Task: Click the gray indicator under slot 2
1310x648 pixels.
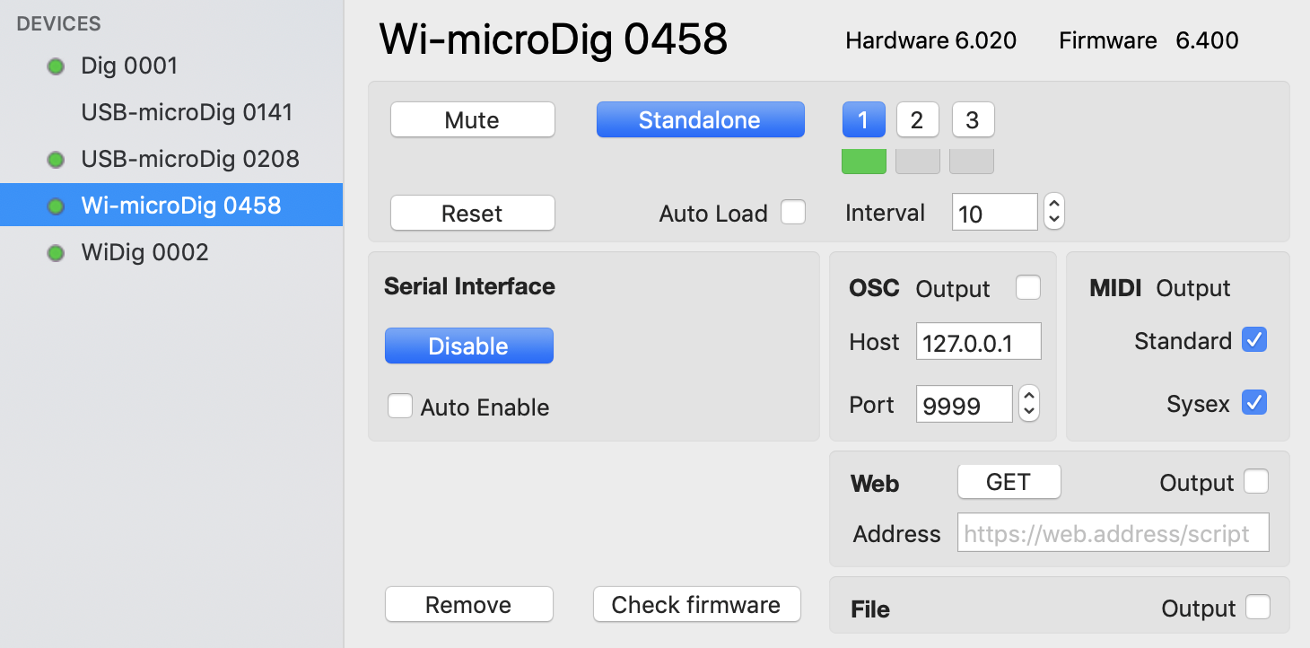Action: tap(918, 161)
